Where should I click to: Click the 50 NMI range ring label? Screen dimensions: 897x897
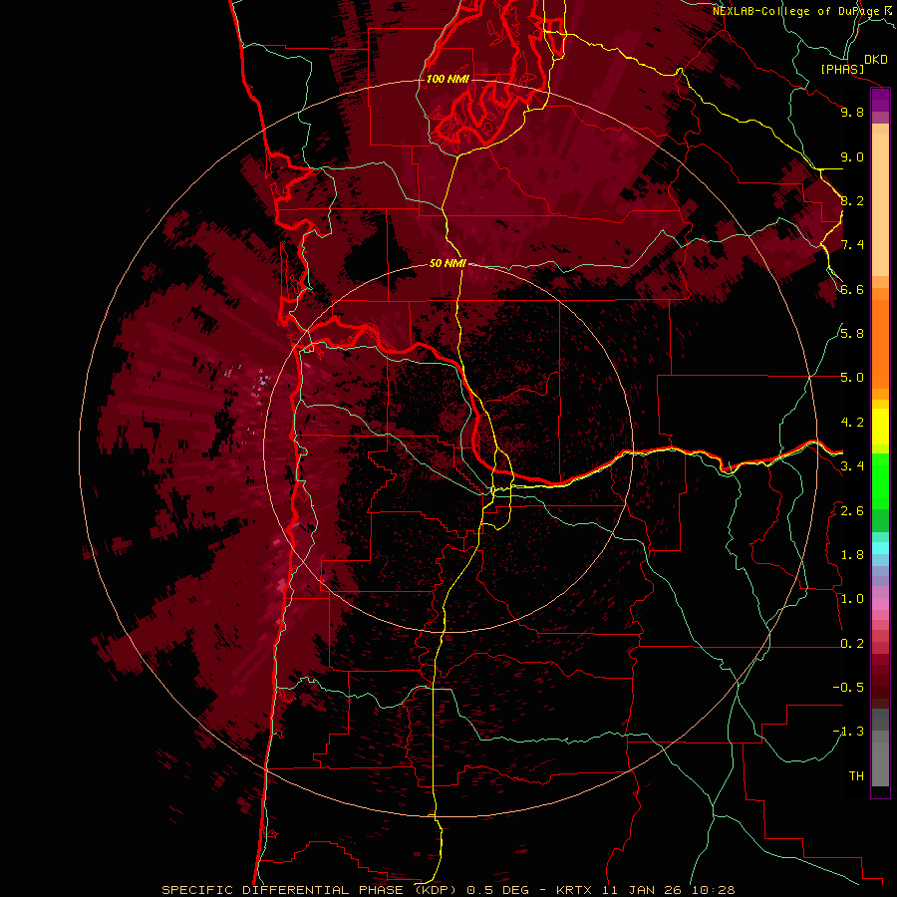(448, 263)
